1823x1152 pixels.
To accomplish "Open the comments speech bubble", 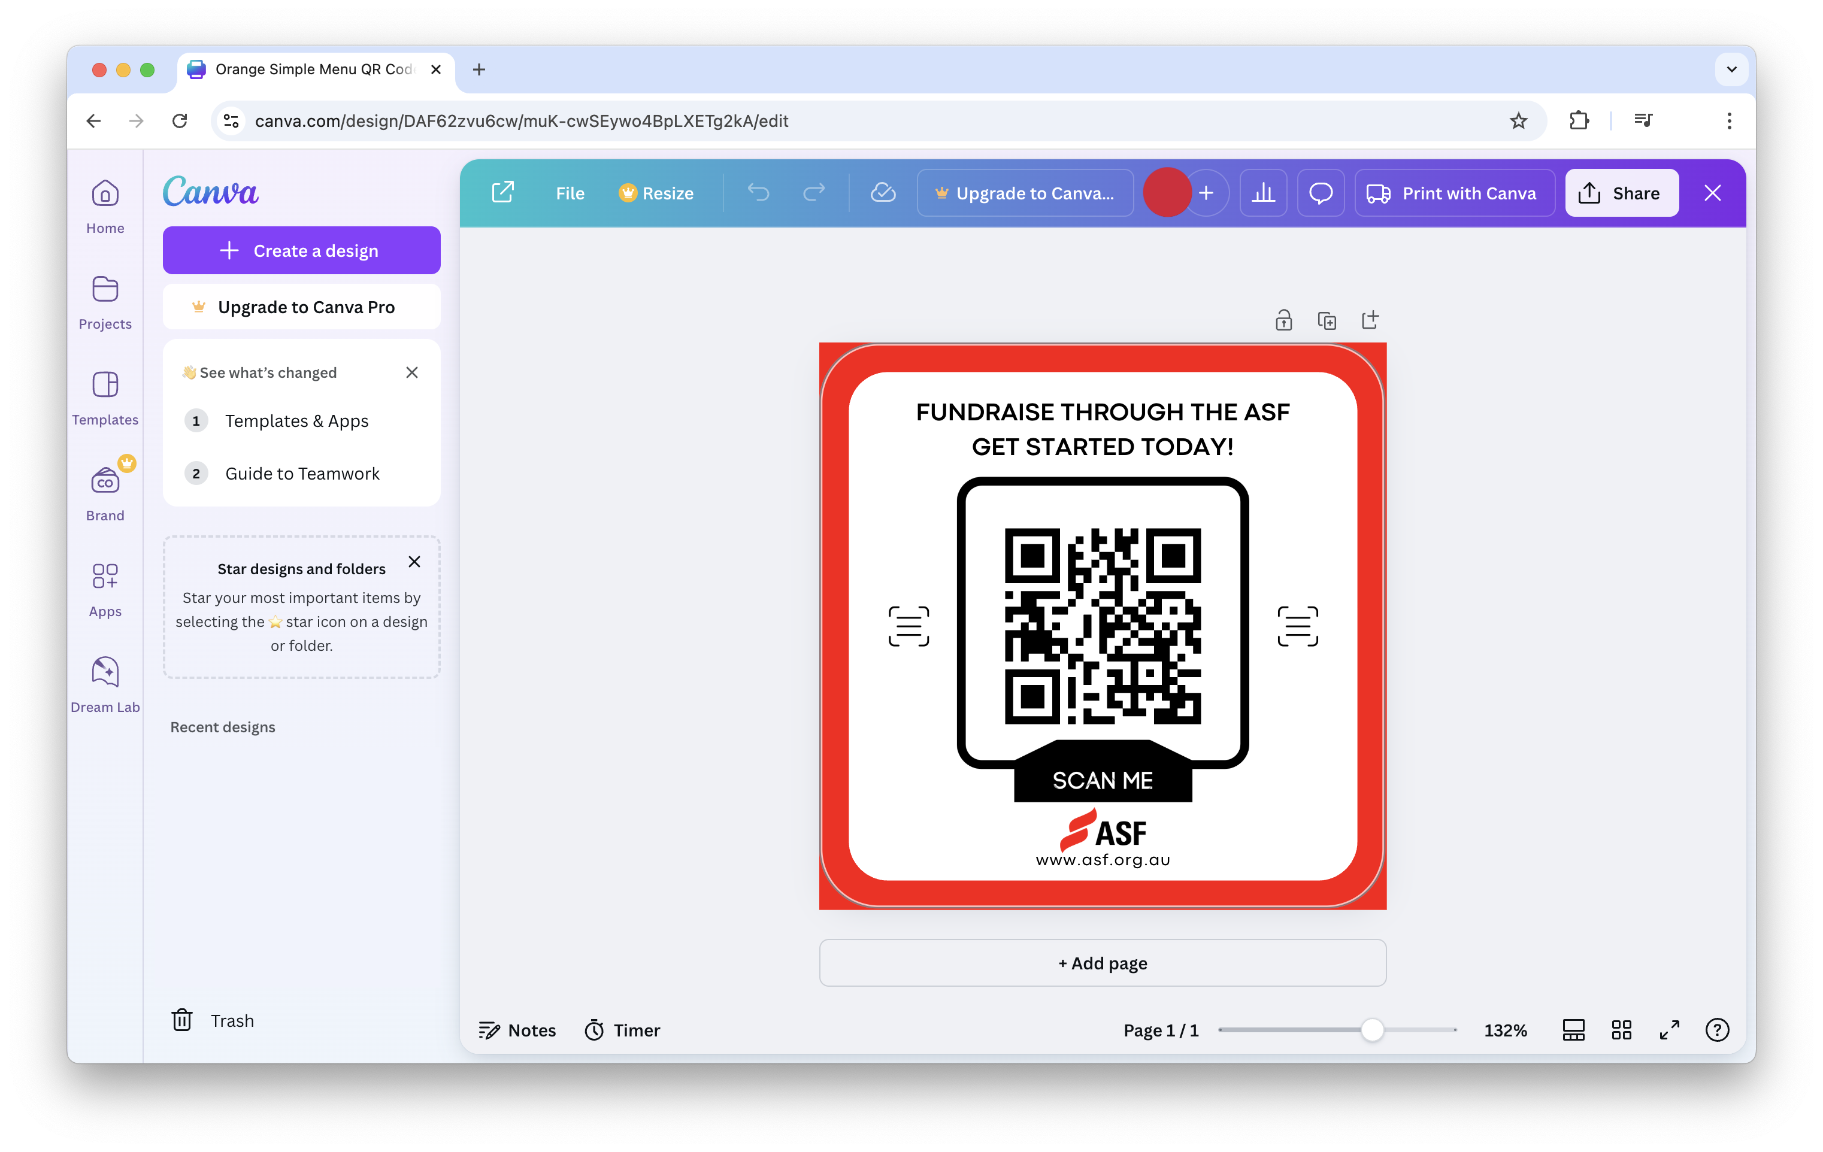I will [x=1321, y=193].
